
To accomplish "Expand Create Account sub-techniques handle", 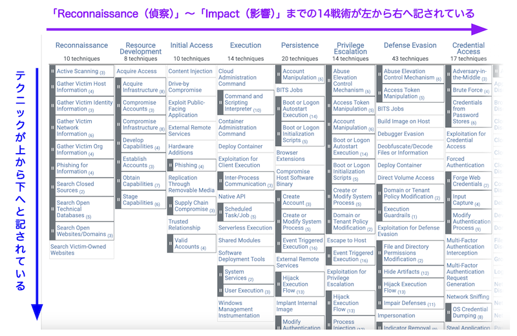I will [x=279, y=200].
